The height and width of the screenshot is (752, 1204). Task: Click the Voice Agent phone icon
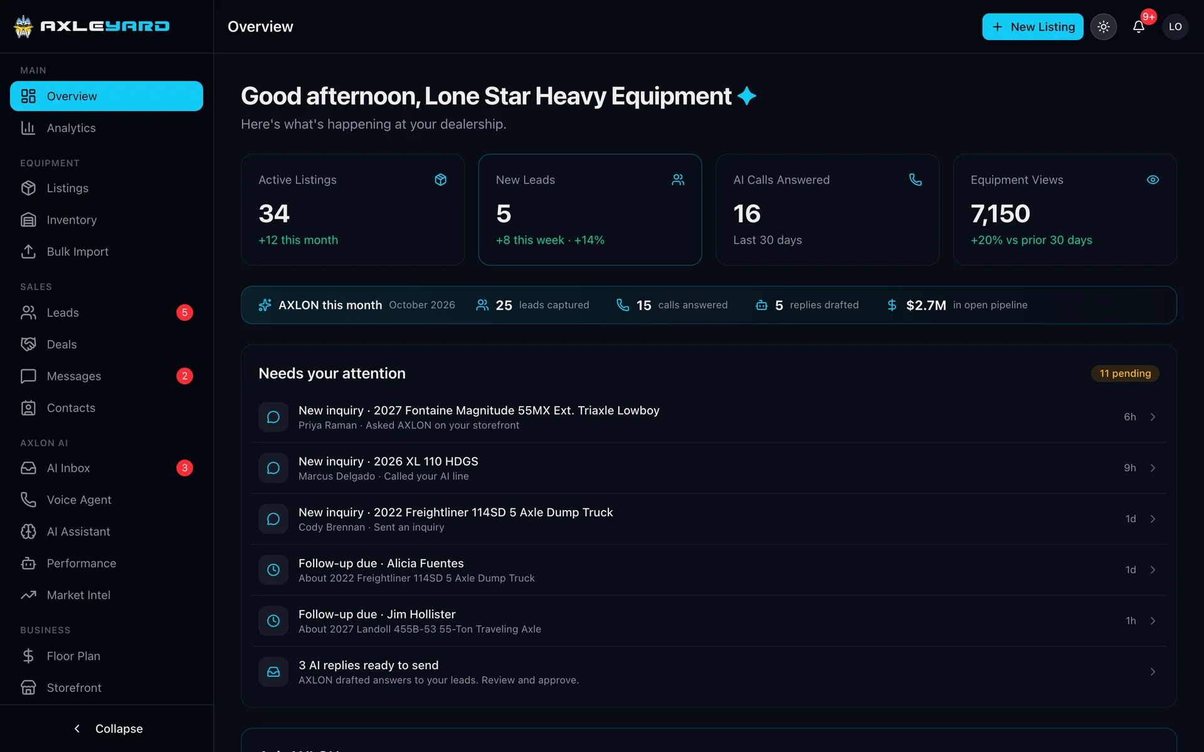tap(28, 499)
